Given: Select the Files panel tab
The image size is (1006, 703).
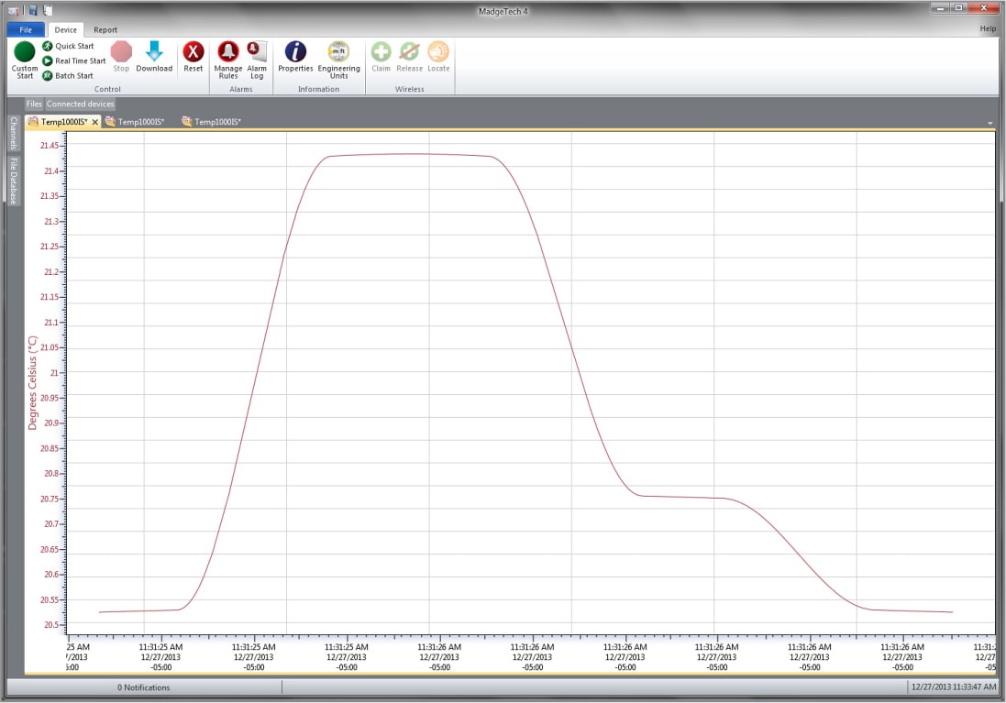Looking at the screenshot, I should (x=34, y=104).
